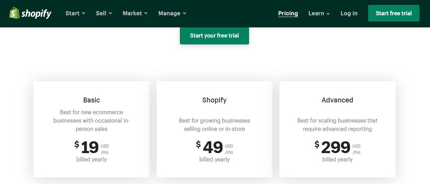Click the $299 per month price
Viewport: 430px width, 184px height.
(x=337, y=148)
